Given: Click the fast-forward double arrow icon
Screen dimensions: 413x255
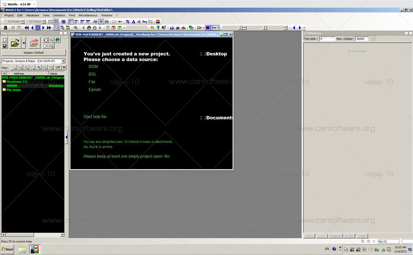Looking at the screenshot, I should [49, 28].
